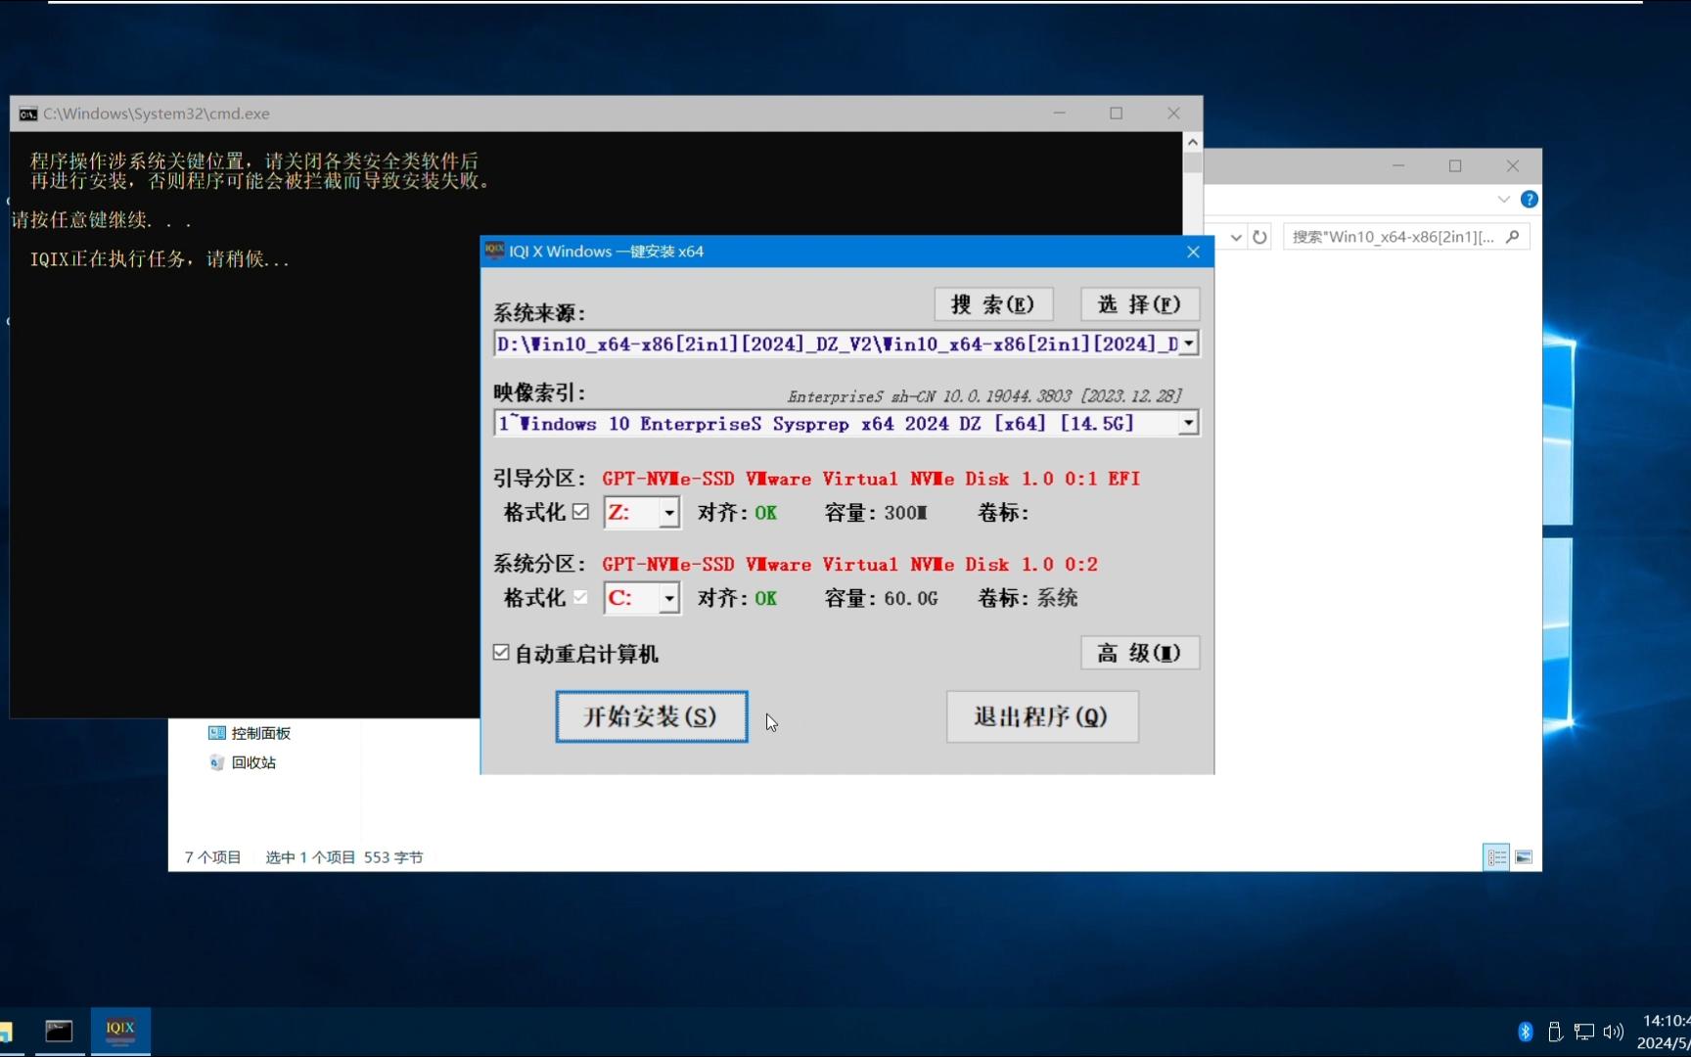The height and width of the screenshot is (1057, 1691).
Task: Click the IQIX taskbar icon
Action: click(x=120, y=1031)
